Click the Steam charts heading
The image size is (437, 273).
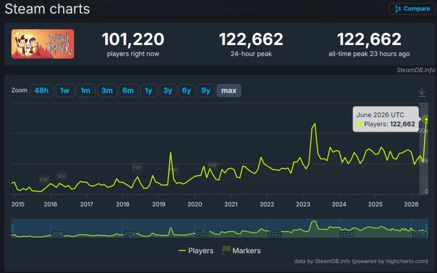click(x=47, y=9)
